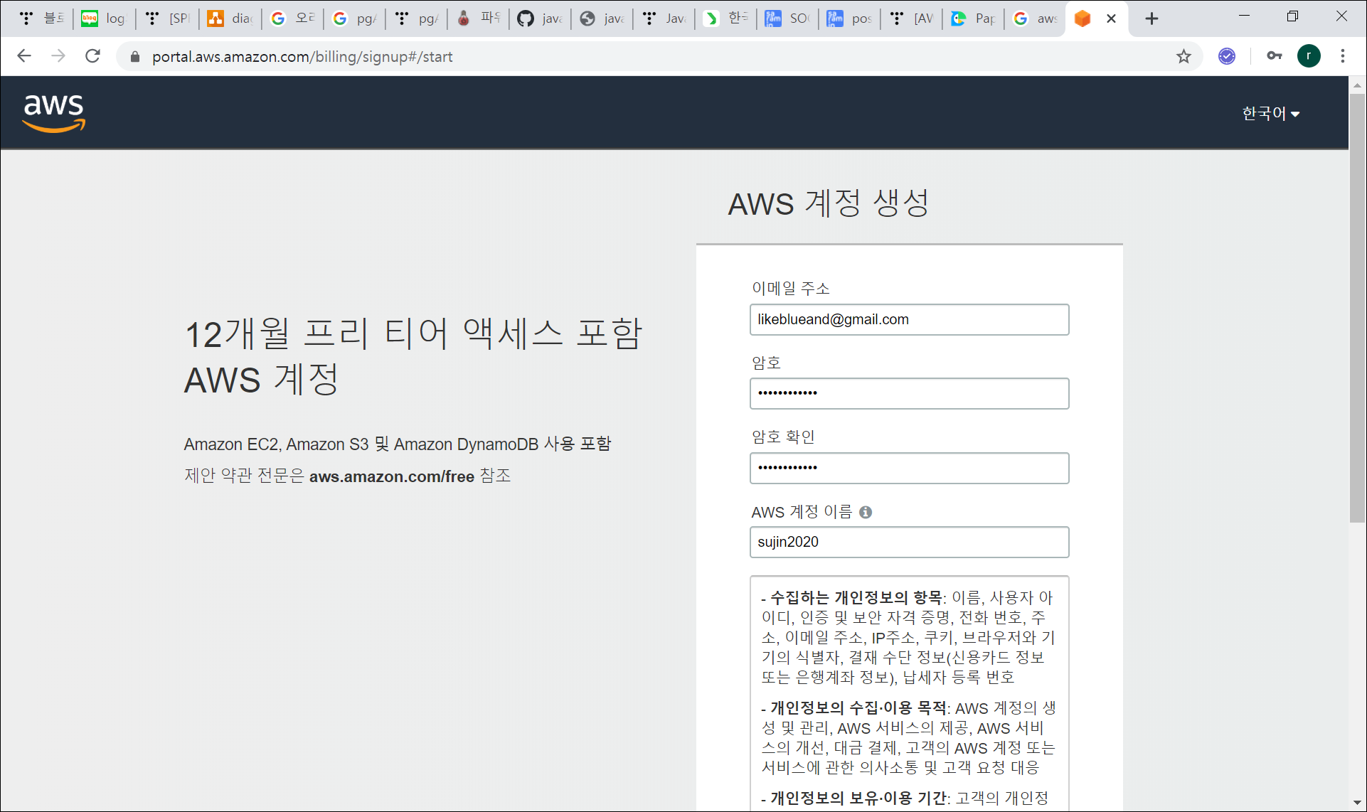
Task: Open the aws.amazon.com/free link
Action: pyautogui.click(x=392, y=476)
